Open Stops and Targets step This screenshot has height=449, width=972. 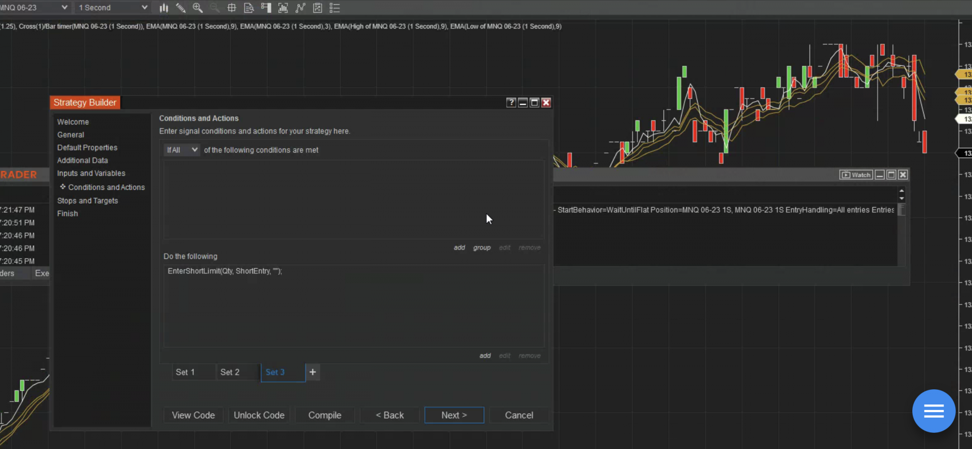pyautogui.click(x=88, y=200)
